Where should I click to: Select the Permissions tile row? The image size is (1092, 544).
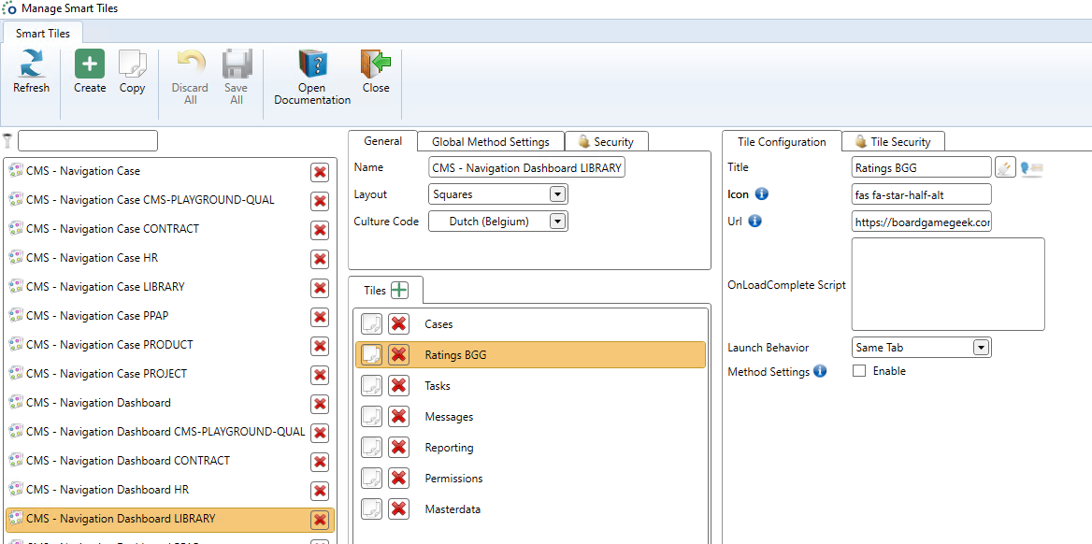(x=530, y=479)
